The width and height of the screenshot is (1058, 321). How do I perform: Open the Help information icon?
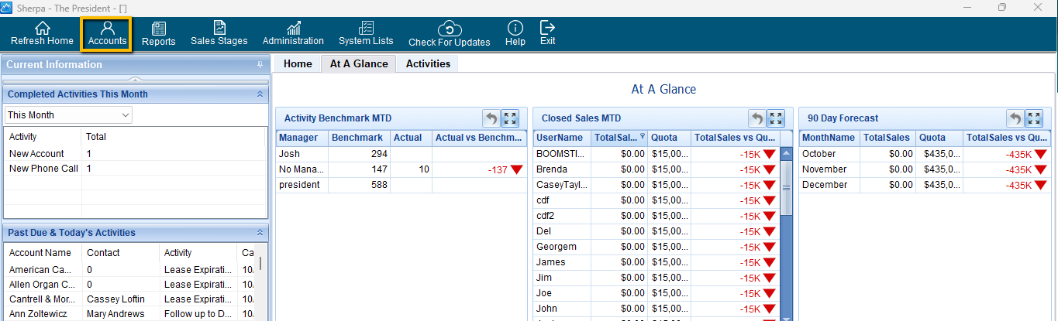[x=515, y=33]
